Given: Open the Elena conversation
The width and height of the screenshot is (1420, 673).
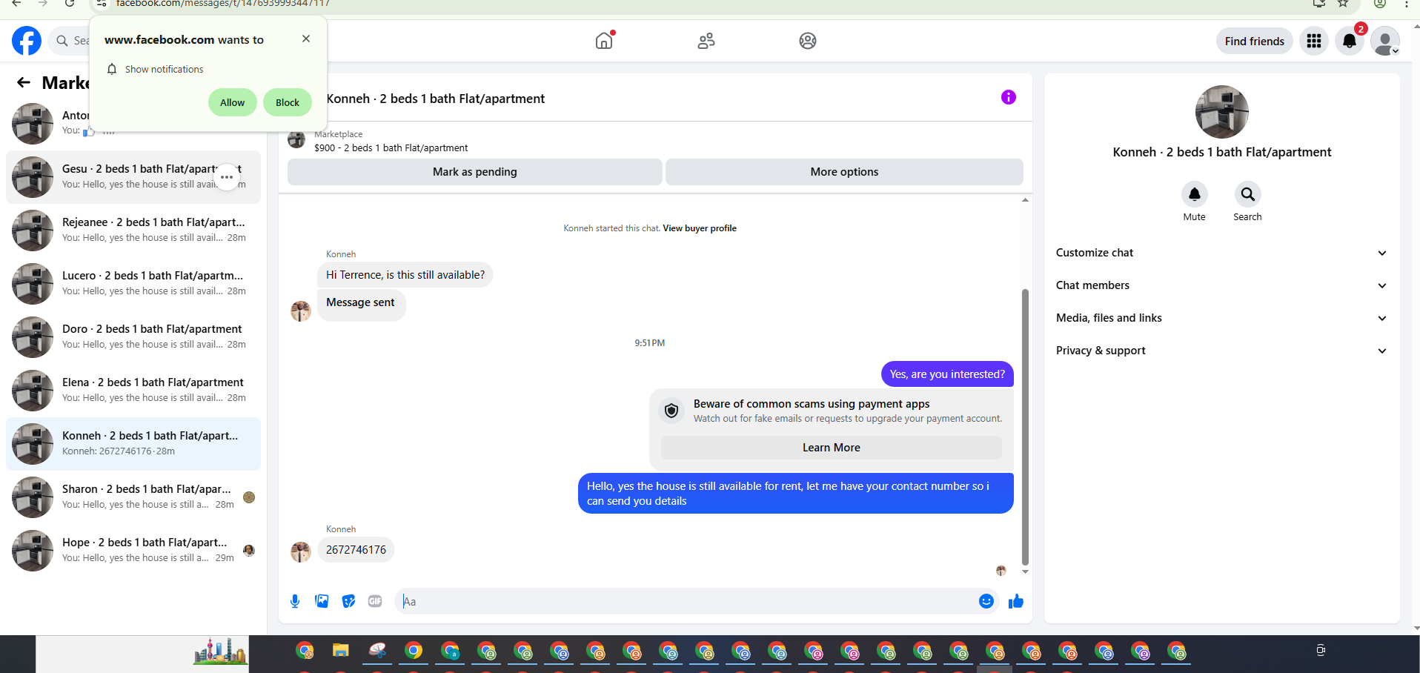Looking at the screenshot, I should [133, 391].
